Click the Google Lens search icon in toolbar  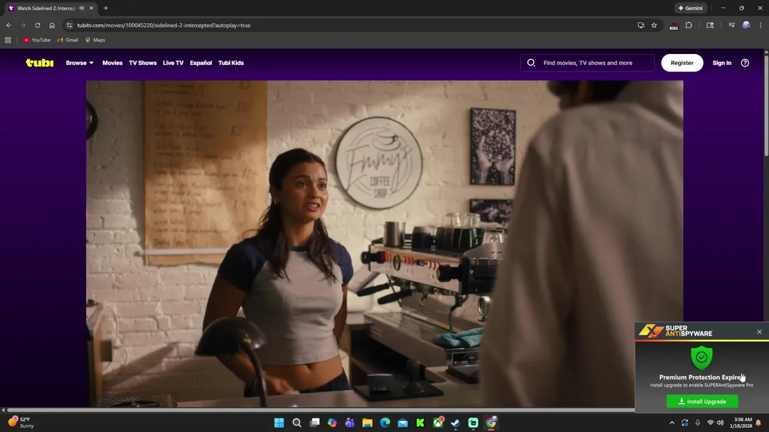tap(710, 25)
